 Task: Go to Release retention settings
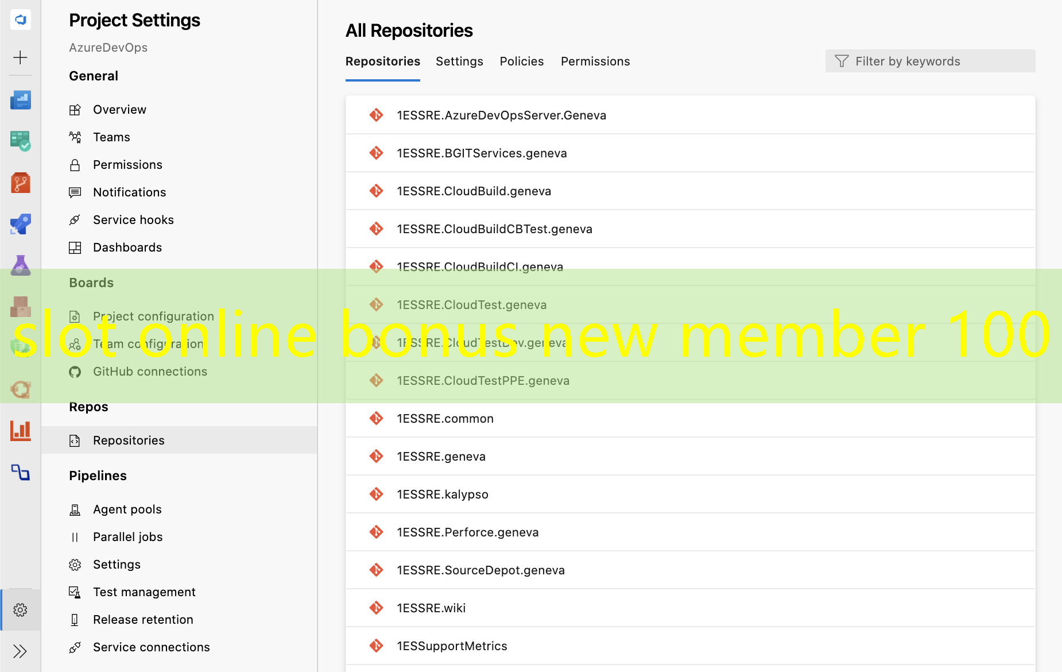(143, 619)
